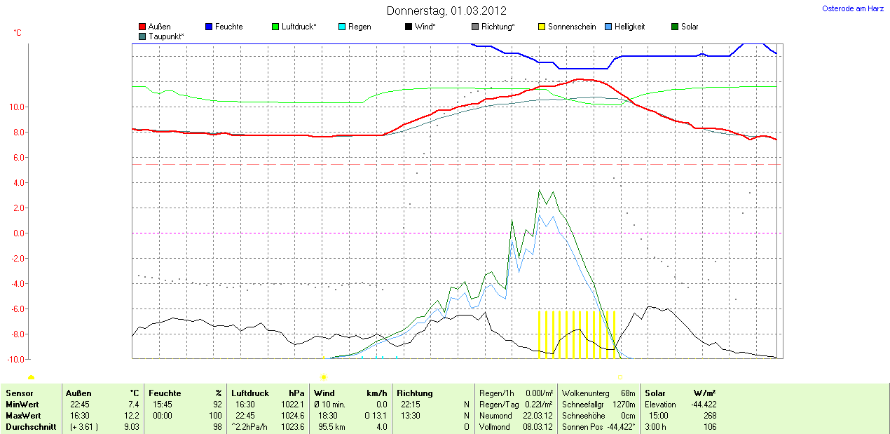Screen dimensions: 890x434
Task: Click the red Außen legend swatch
Action: point(142,27)
